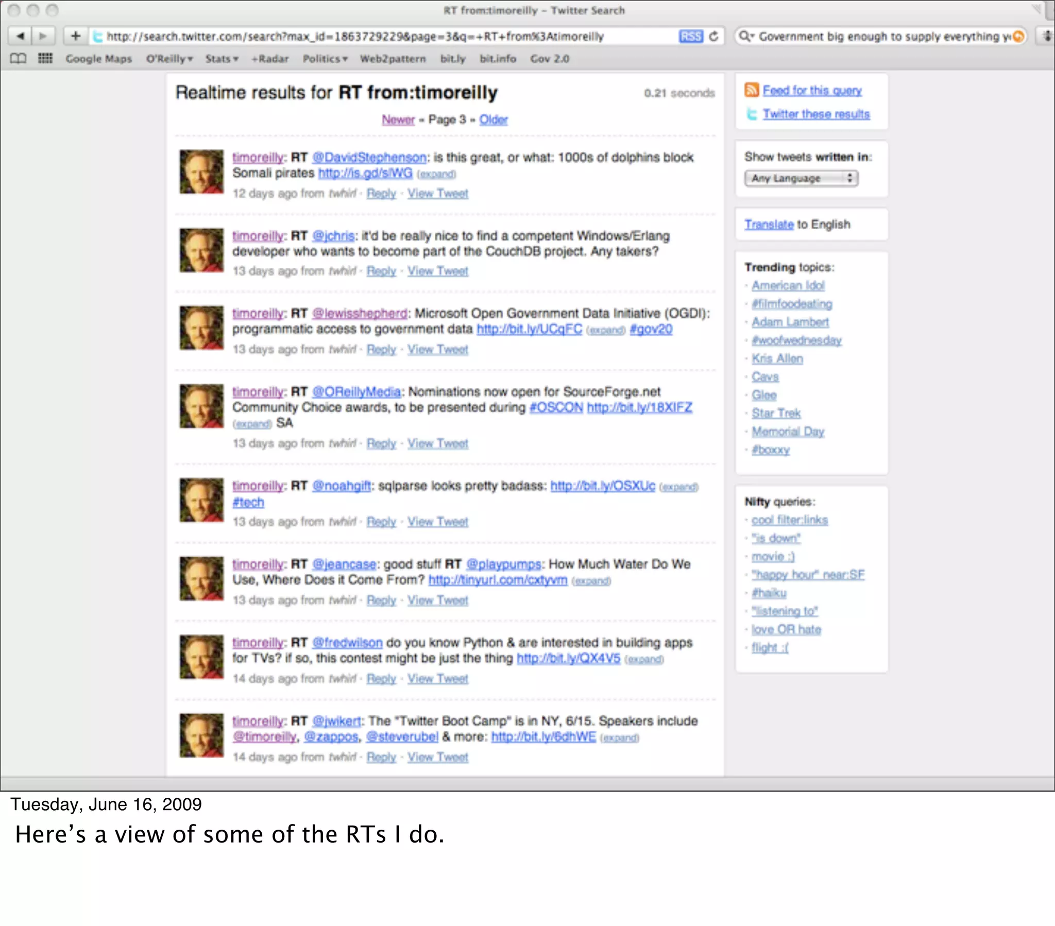The height and width of the screenshot is (926, 1055).
Task: Open the Politics bookmarks folder
Action: (325, 58)
